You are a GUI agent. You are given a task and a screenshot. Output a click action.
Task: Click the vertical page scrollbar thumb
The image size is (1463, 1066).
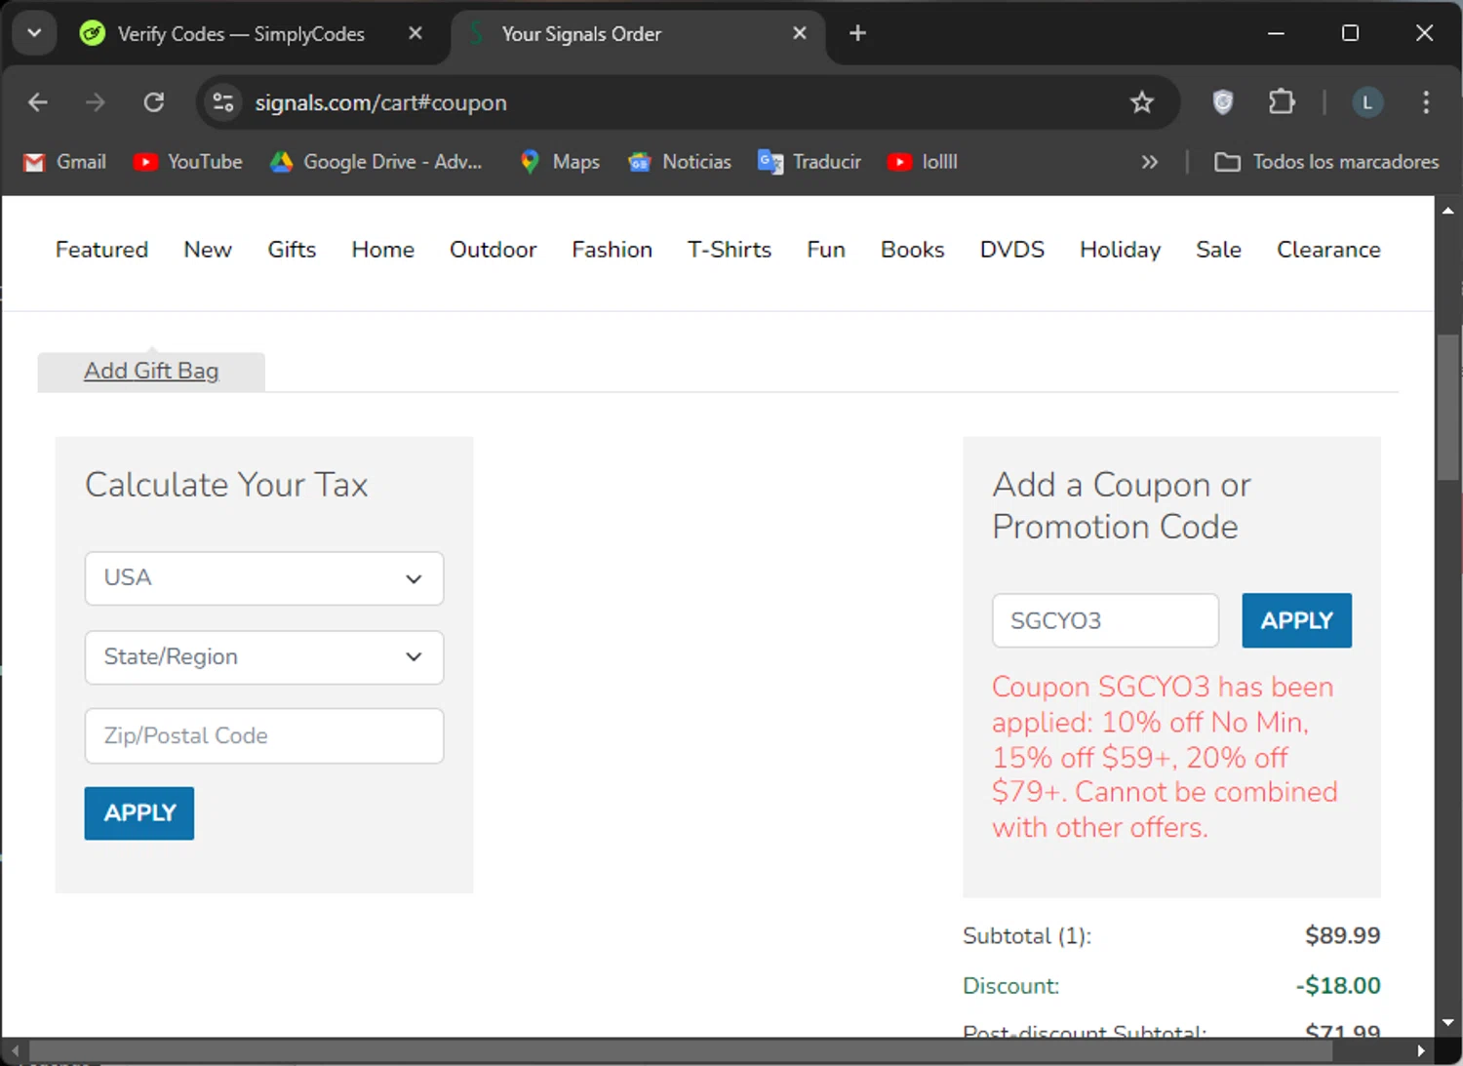click(x=1447, y=408)
